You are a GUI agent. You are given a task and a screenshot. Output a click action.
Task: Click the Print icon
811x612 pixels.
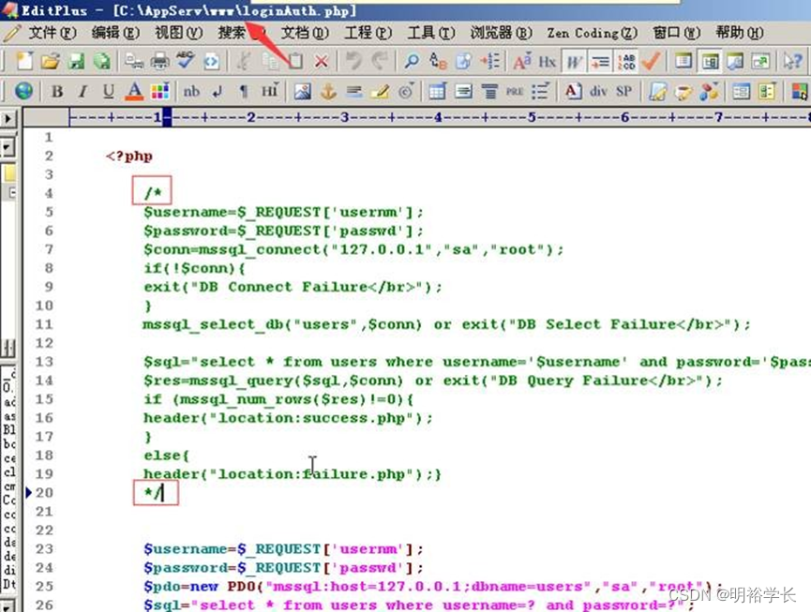coord(159,62)
